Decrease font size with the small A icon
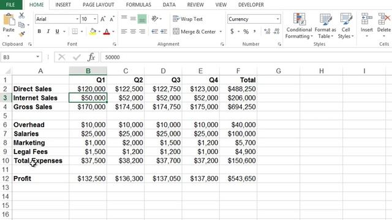 (111, 19)
